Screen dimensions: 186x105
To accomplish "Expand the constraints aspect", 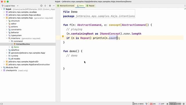I will pos(7,29).
